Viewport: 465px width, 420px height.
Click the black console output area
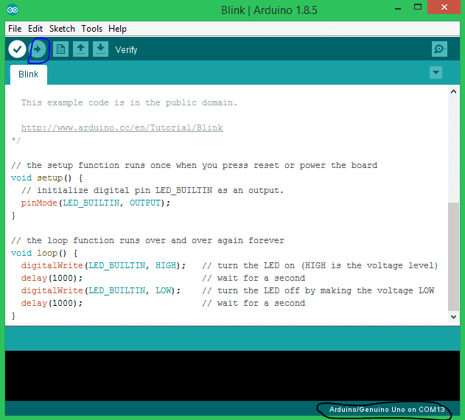pos(232,376)
